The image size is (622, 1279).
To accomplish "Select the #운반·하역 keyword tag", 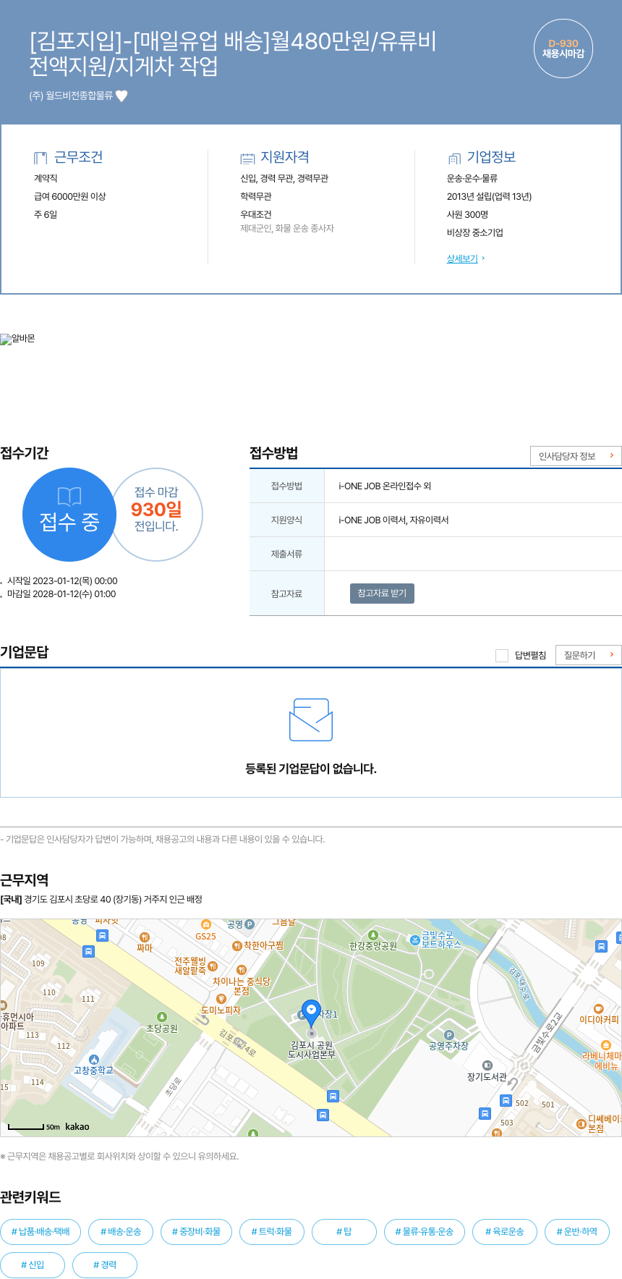I will coord(577,1231).
